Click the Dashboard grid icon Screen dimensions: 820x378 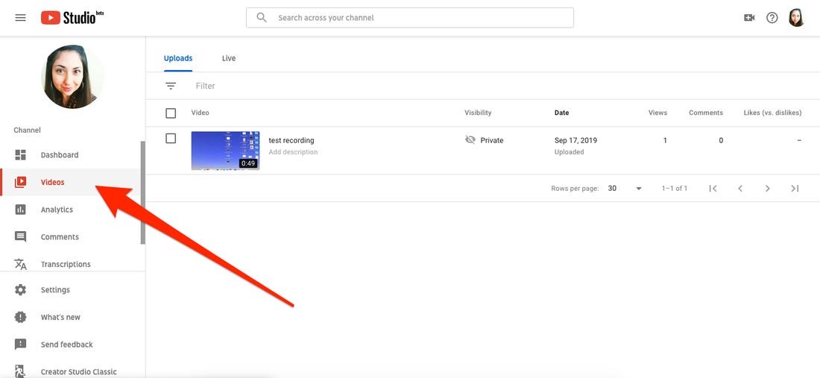pos(20,155)
